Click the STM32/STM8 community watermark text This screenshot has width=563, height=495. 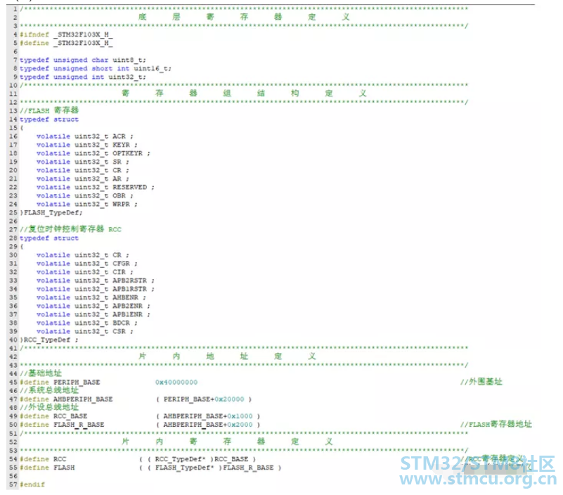pos(477,463)
